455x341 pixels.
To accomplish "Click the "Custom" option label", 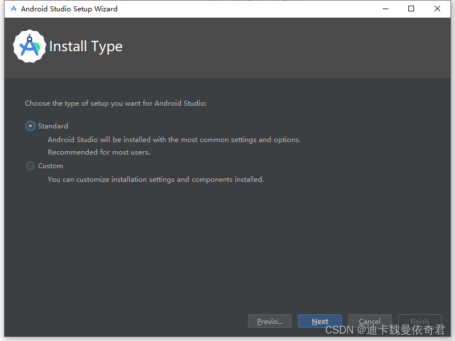I will point(51,166).
